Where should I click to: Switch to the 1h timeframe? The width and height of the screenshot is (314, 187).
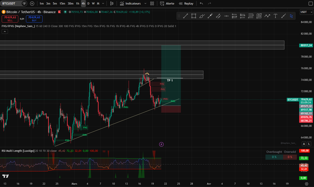click(x=77, y=3)
